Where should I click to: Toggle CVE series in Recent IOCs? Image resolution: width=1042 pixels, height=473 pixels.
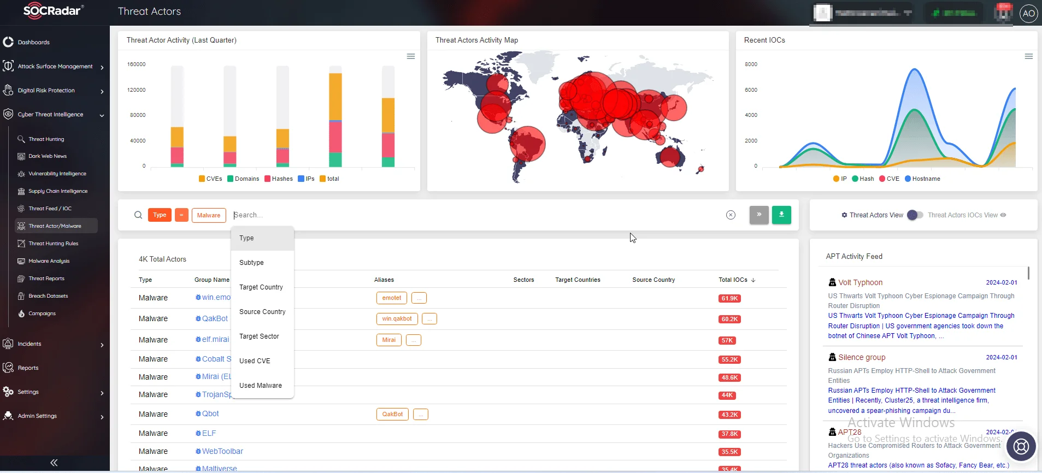(889, 179)
